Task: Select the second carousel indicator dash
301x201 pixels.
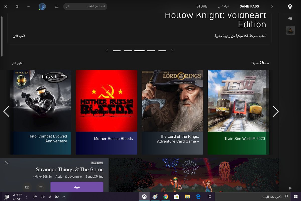Action: tap(128, 51)
